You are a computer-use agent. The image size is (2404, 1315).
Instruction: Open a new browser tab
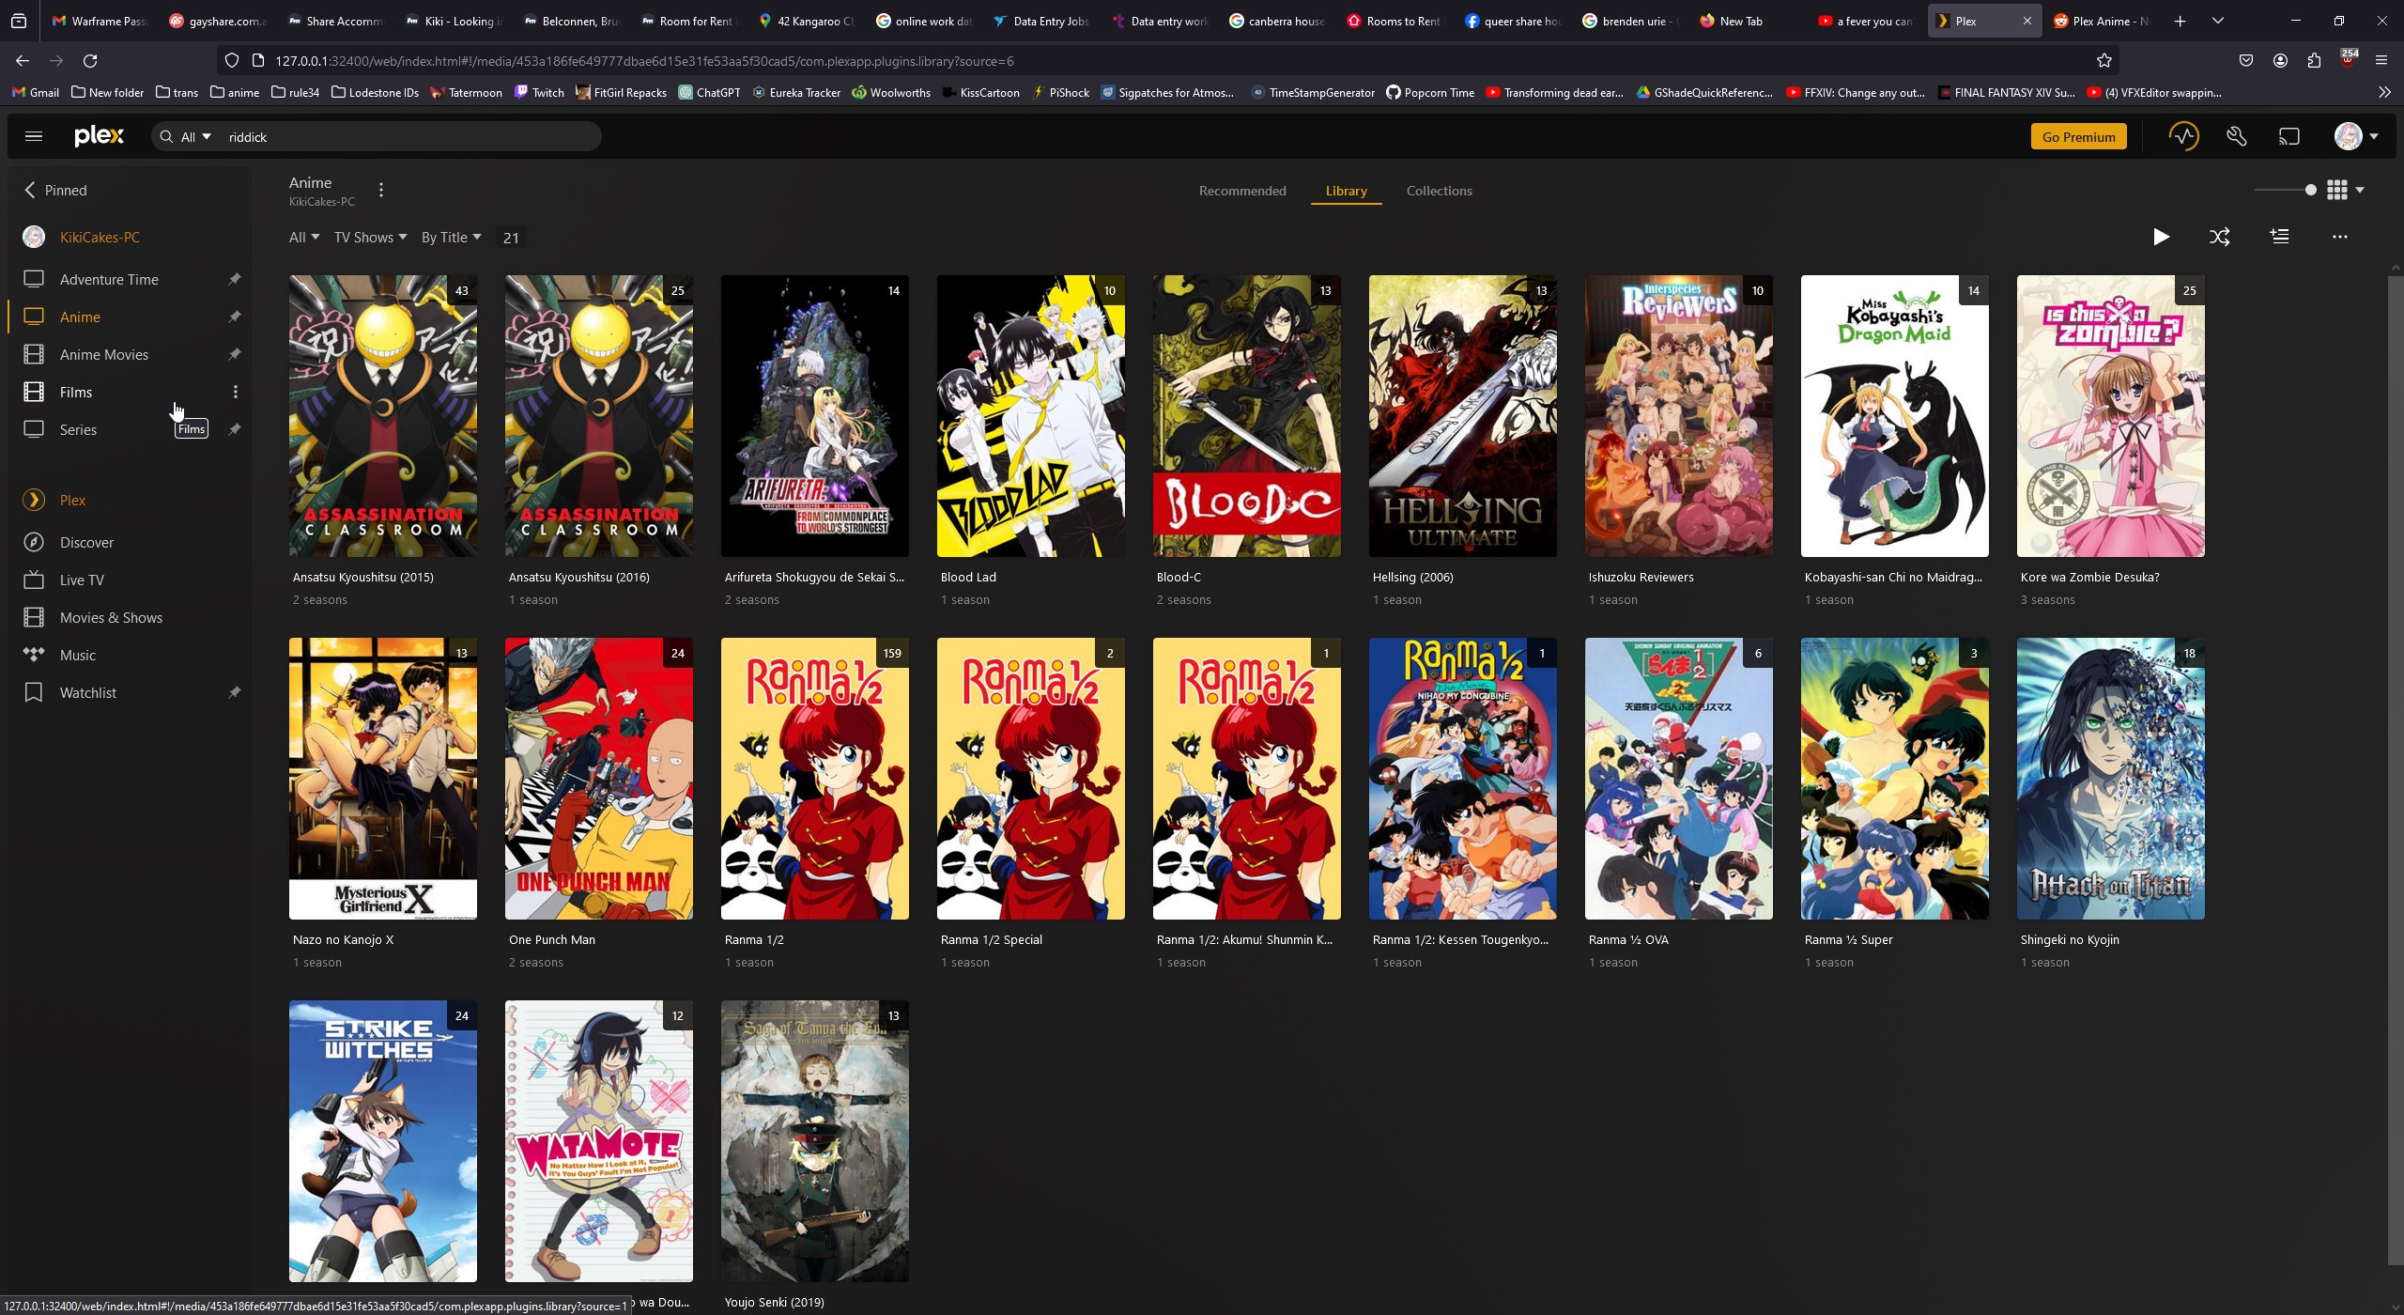coord(2181,21)
